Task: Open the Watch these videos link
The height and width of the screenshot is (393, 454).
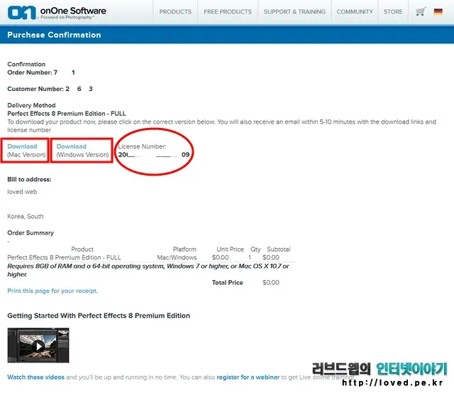Action: click(x=36, y=377)
